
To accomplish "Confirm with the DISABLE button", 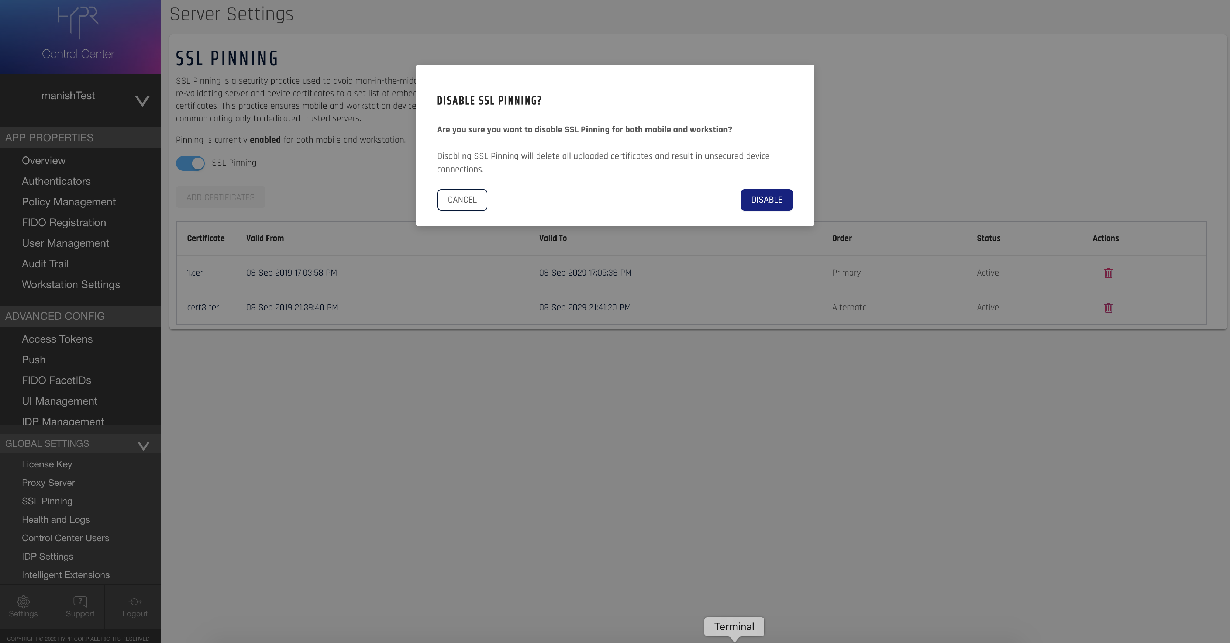I will point(766,200).
